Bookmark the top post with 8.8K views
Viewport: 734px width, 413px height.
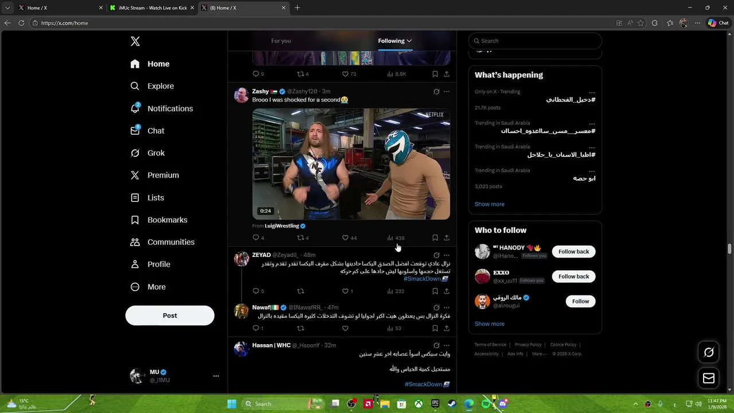pyautogui.click(x=435, y=74)
